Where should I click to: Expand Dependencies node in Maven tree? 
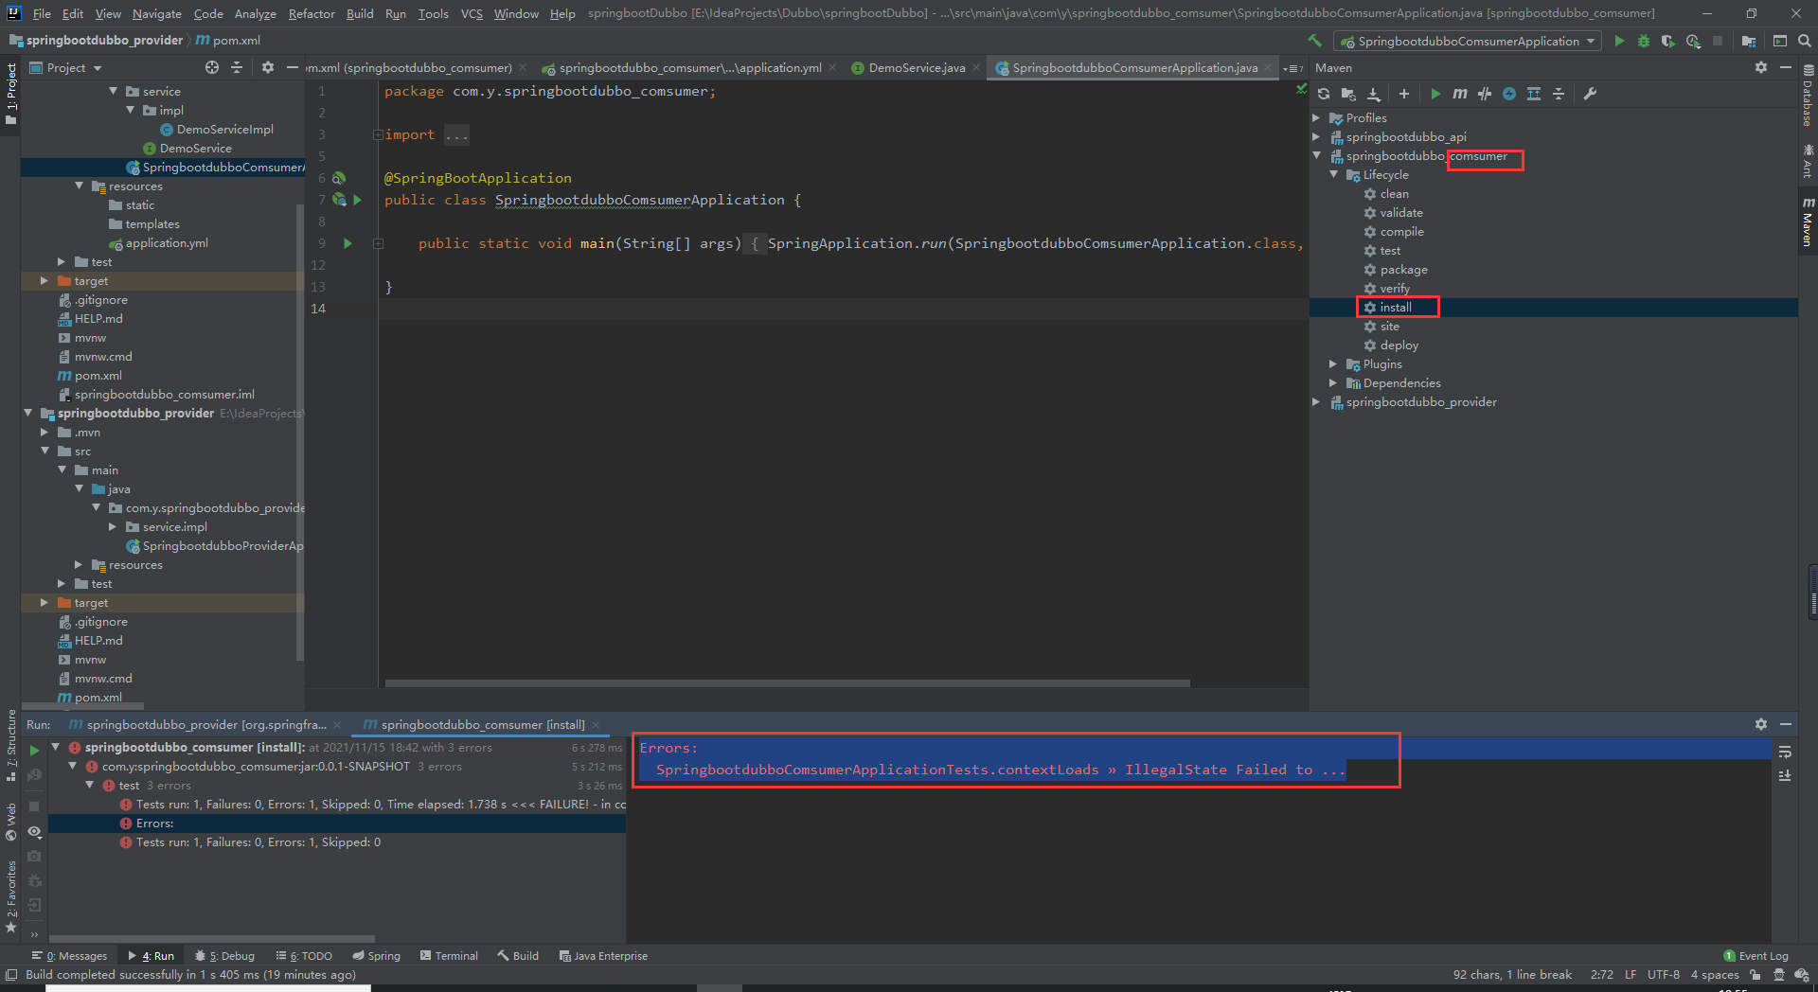[1333, 383]
